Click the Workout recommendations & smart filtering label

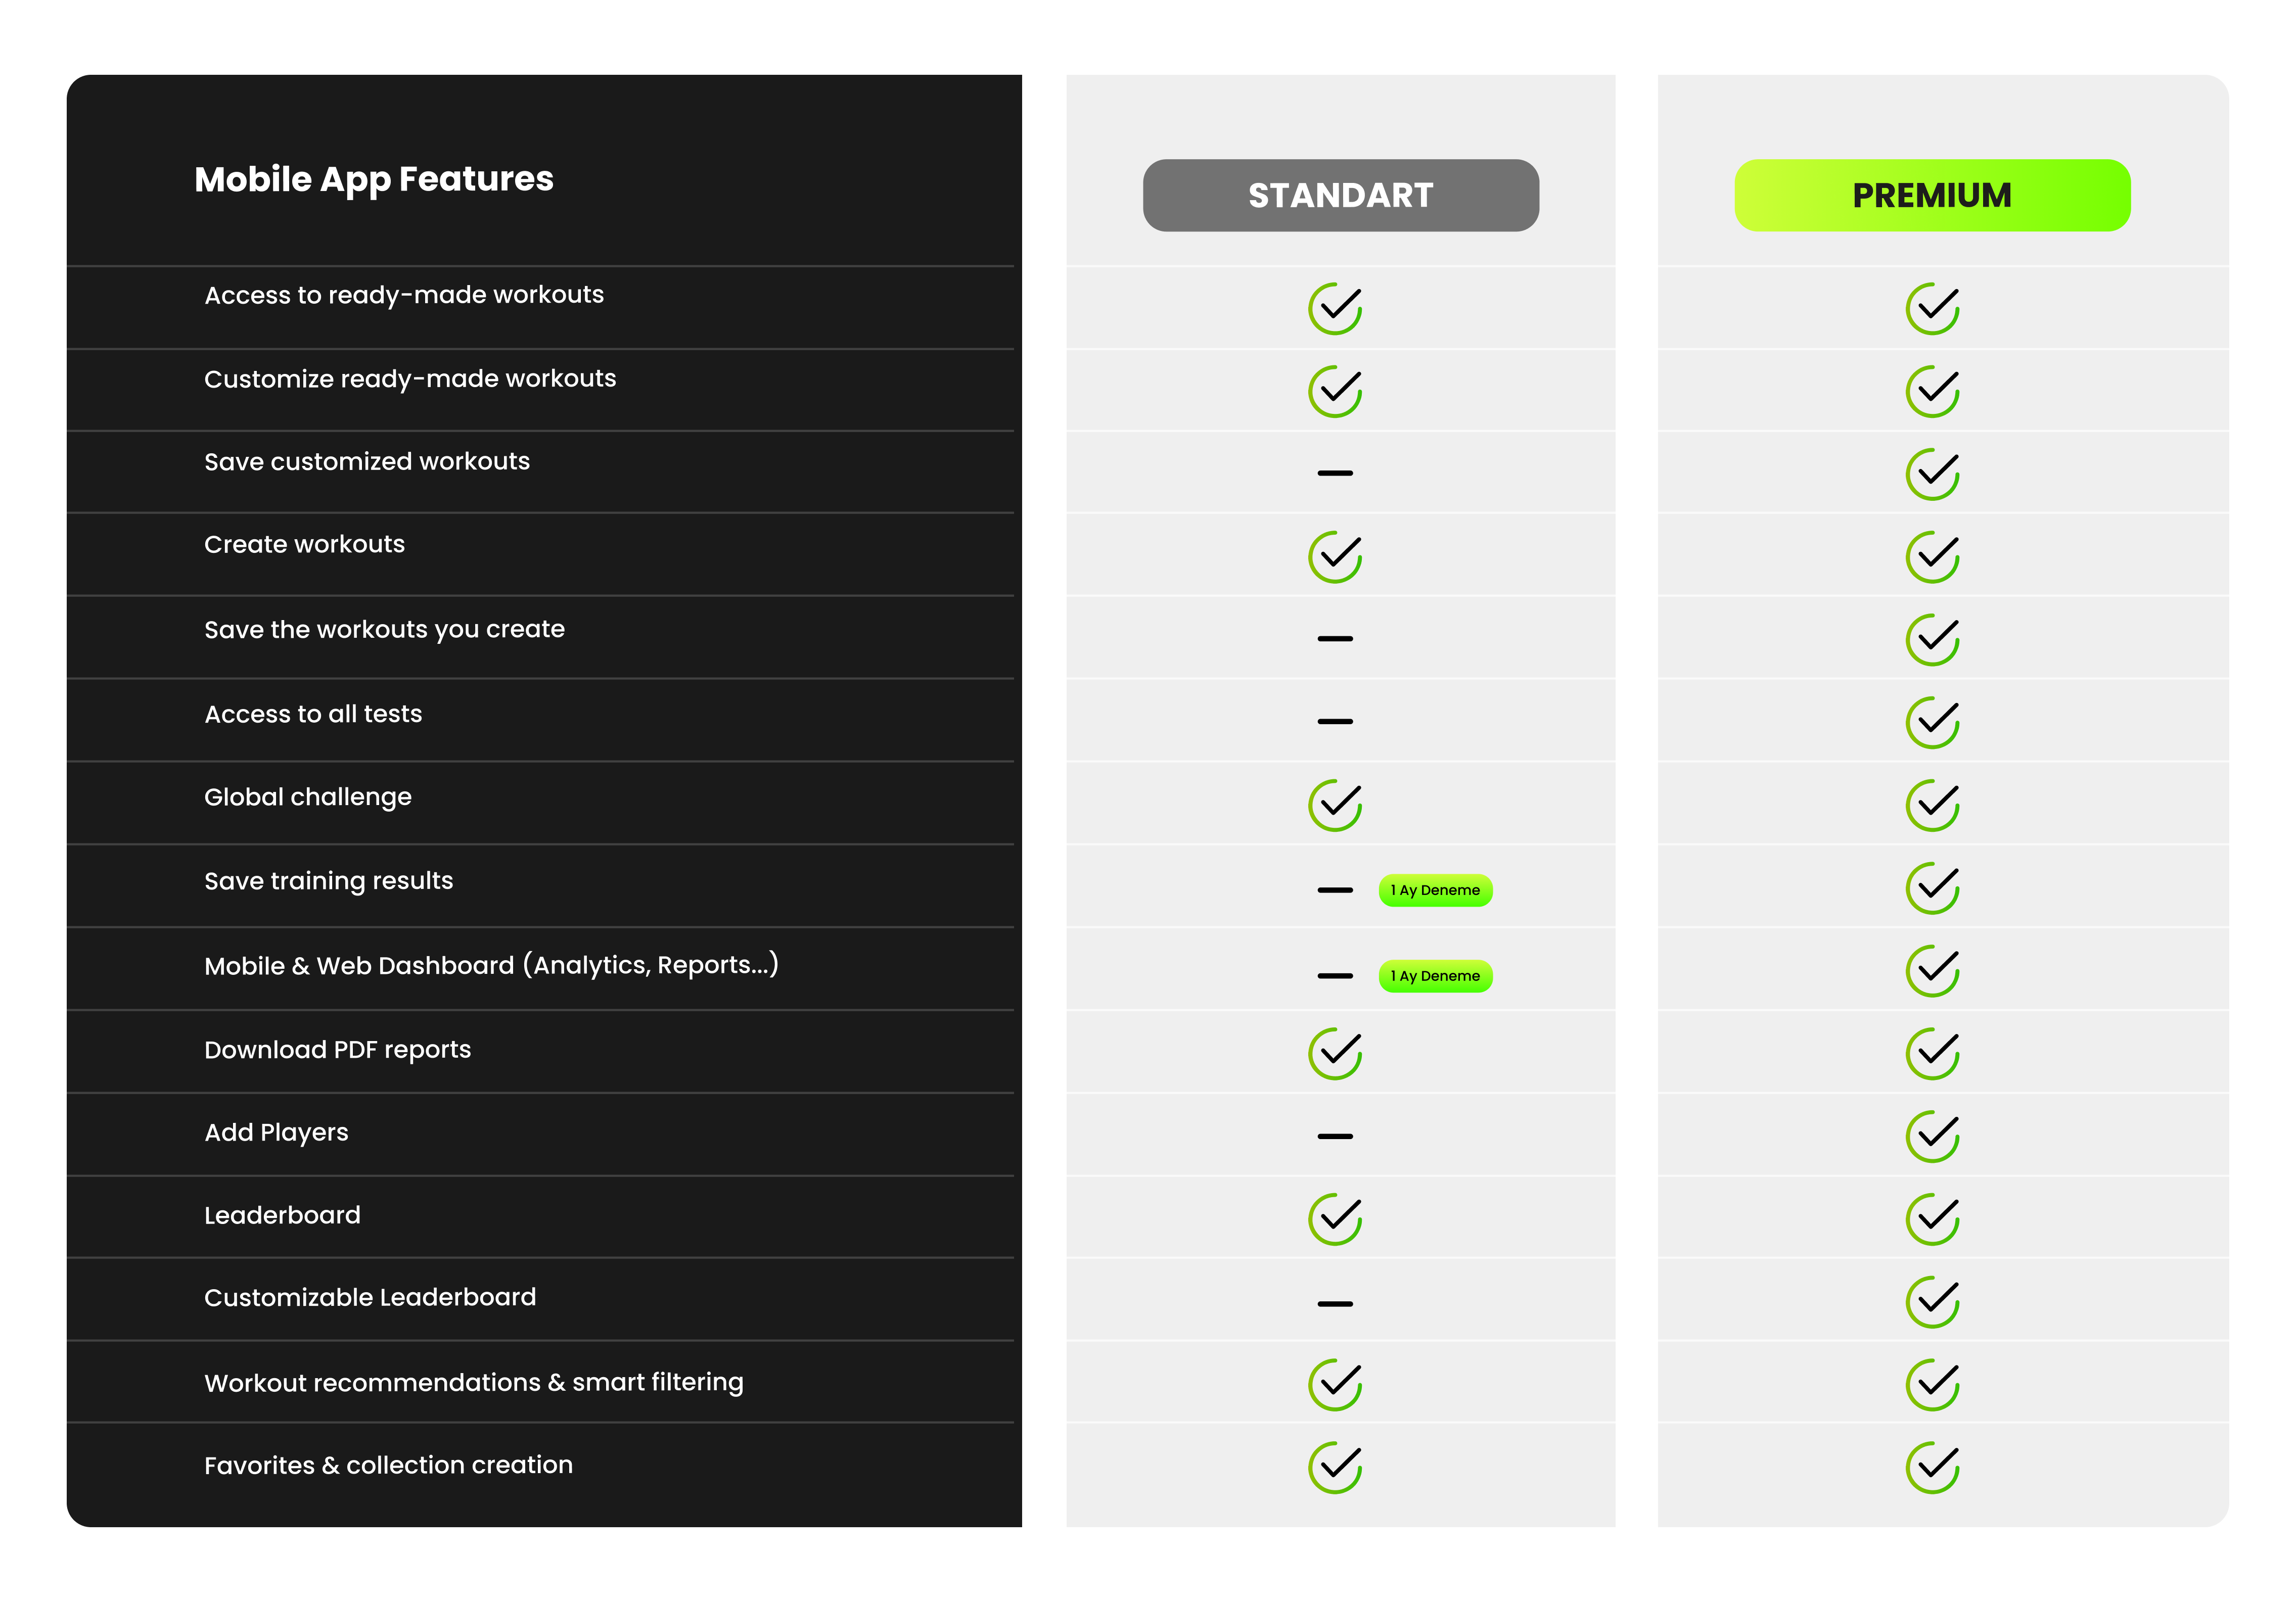tap(474, 1383)
